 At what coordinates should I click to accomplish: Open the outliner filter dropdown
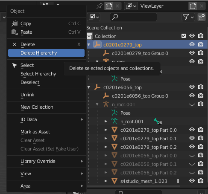[x=188, y=17]
